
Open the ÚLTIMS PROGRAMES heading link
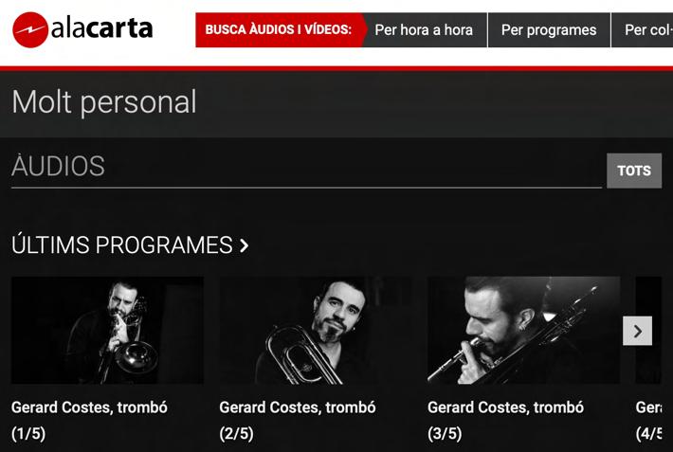click(x=122, y=245)
